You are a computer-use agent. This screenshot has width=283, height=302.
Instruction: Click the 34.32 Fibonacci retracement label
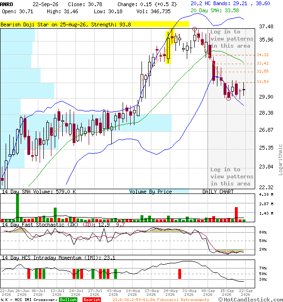263,55
